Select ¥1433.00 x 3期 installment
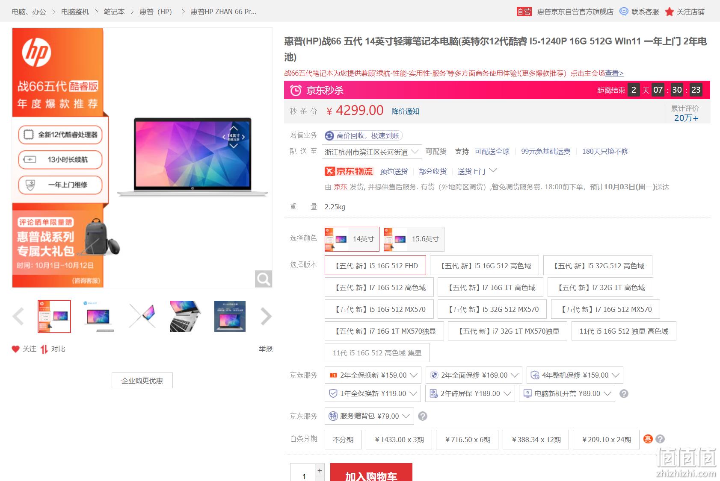 [399, 440]
